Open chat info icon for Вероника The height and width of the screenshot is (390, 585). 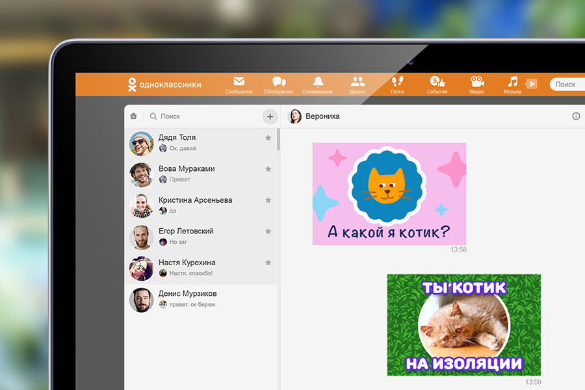click(x=576, y=116)
